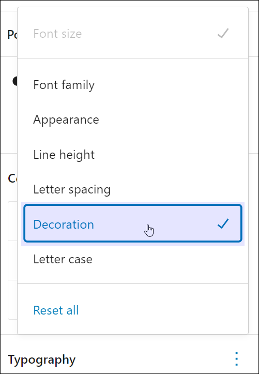
Task: Click the Typography panel heading
Action: pyautogui.click(x=42, y=360)
